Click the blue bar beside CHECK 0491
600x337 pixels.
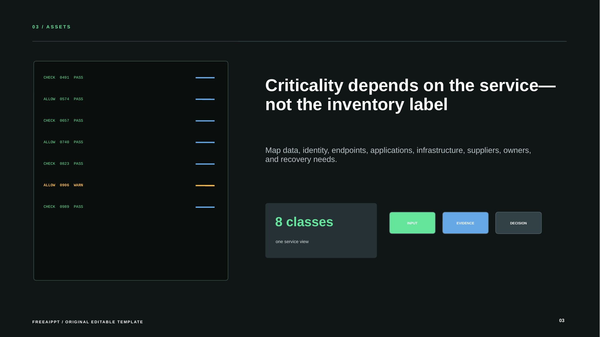(x=205, y=78)
